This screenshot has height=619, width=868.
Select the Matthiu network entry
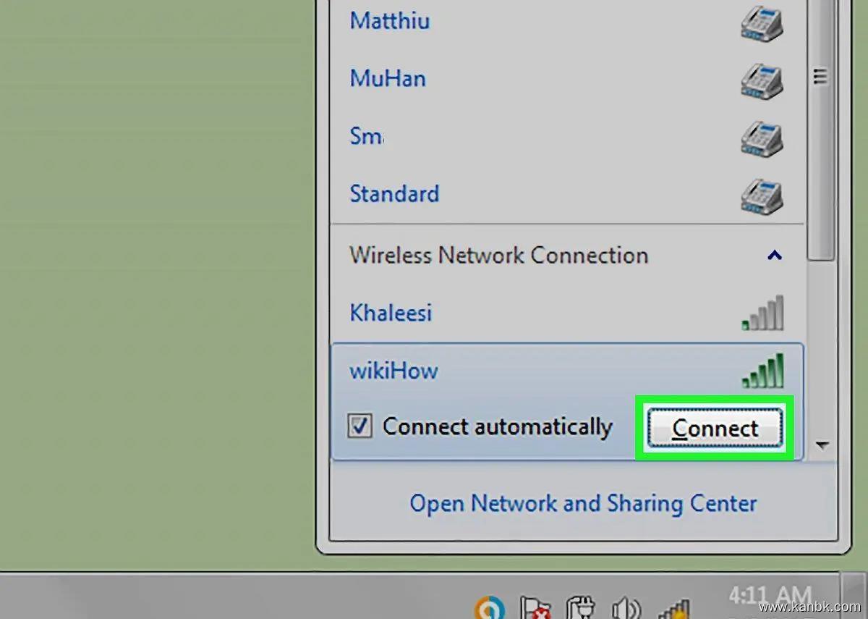coord(390,21)
